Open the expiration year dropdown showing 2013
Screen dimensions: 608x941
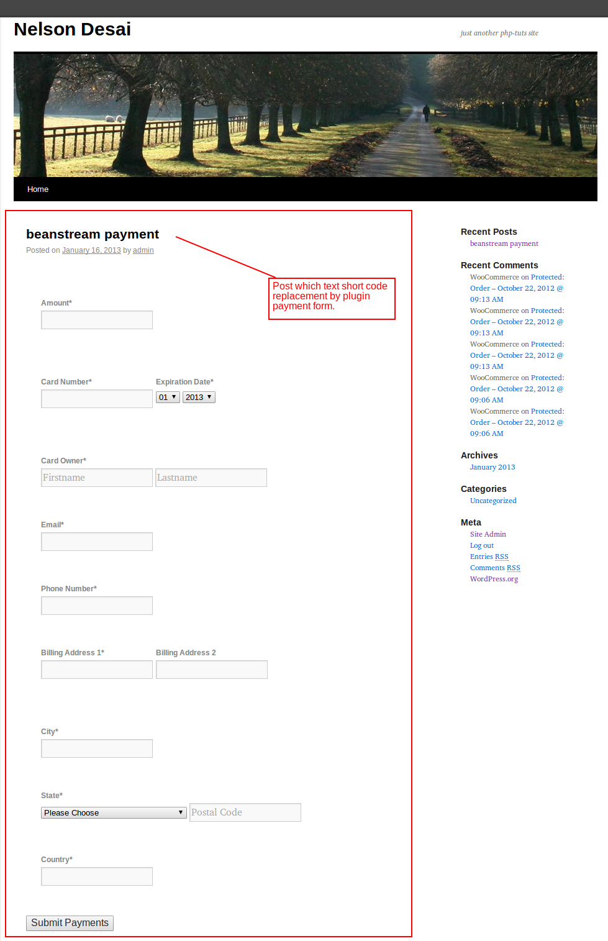(199, 397)
